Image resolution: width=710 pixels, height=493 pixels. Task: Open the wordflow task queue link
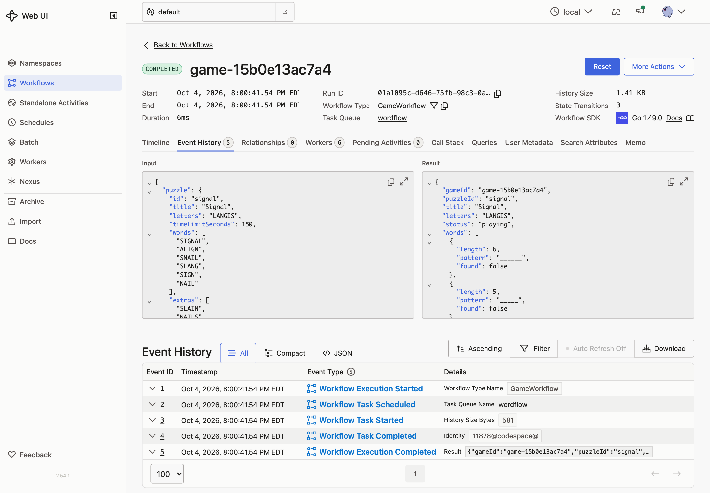(392, 118)
